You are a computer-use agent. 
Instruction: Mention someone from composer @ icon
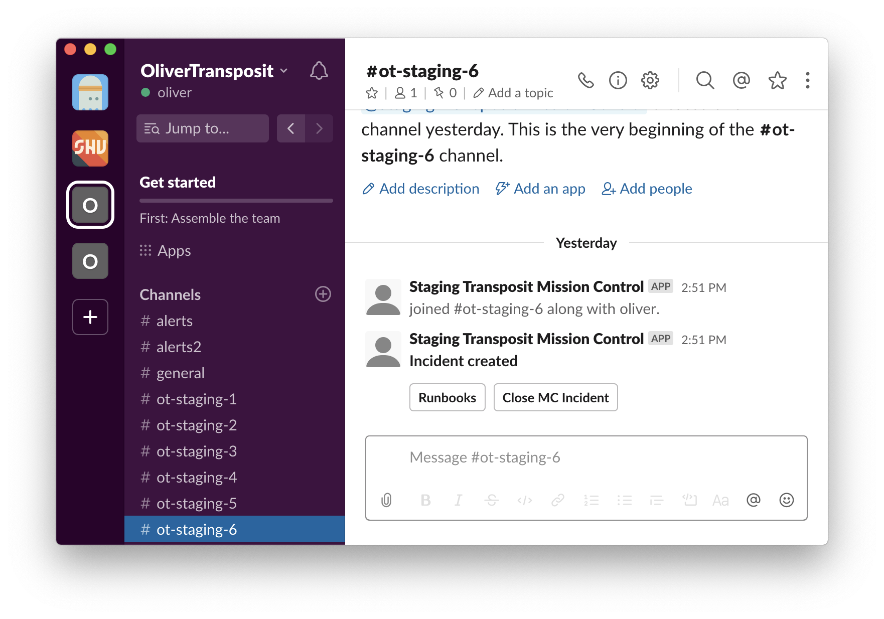click(x=754, y=500)
